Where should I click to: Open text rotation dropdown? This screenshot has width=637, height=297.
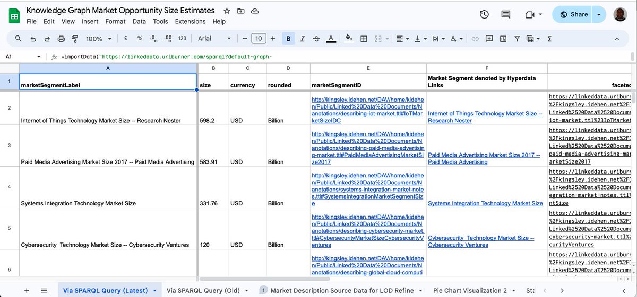point(456,39)
